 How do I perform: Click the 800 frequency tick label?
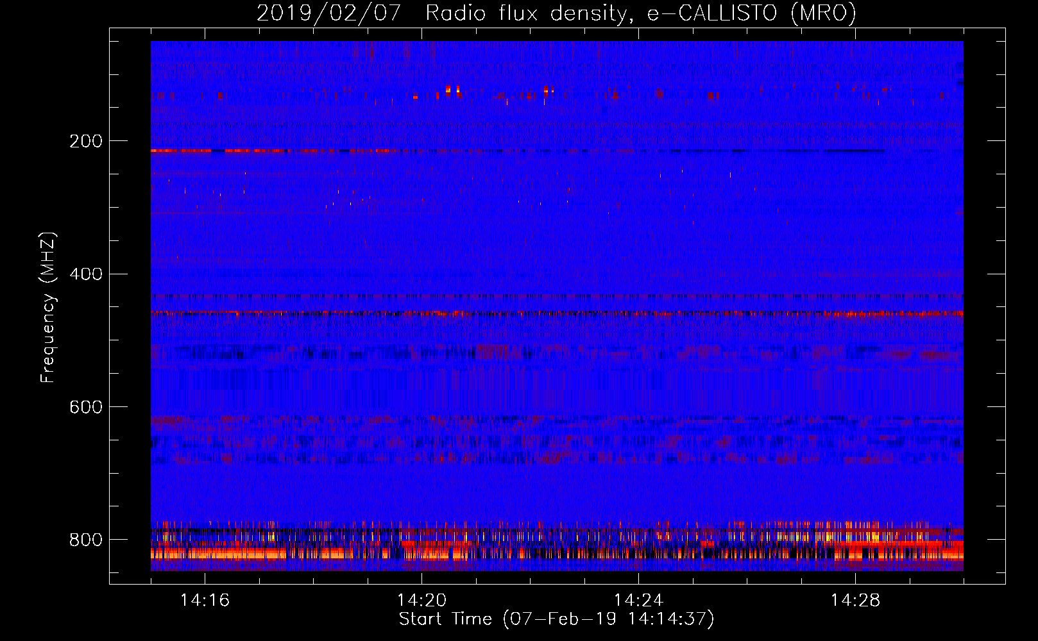point(85,540)
